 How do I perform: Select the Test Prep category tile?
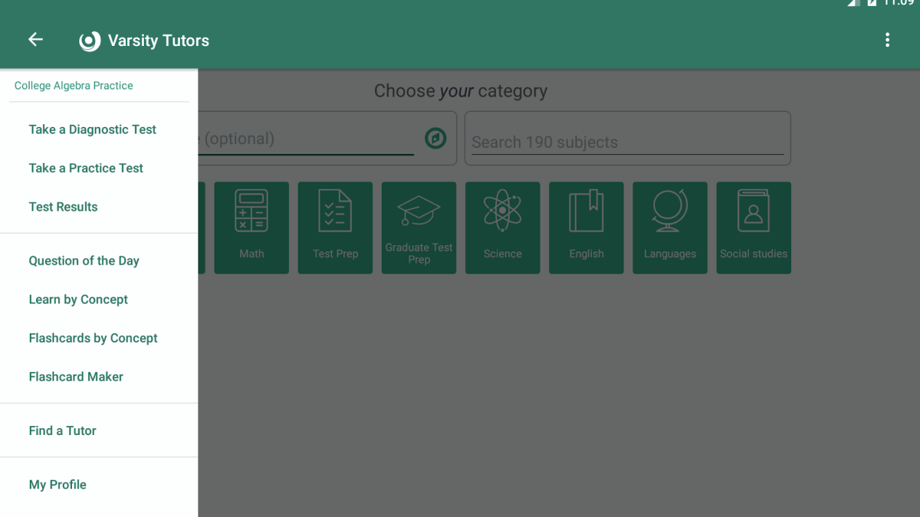(335, 227)
